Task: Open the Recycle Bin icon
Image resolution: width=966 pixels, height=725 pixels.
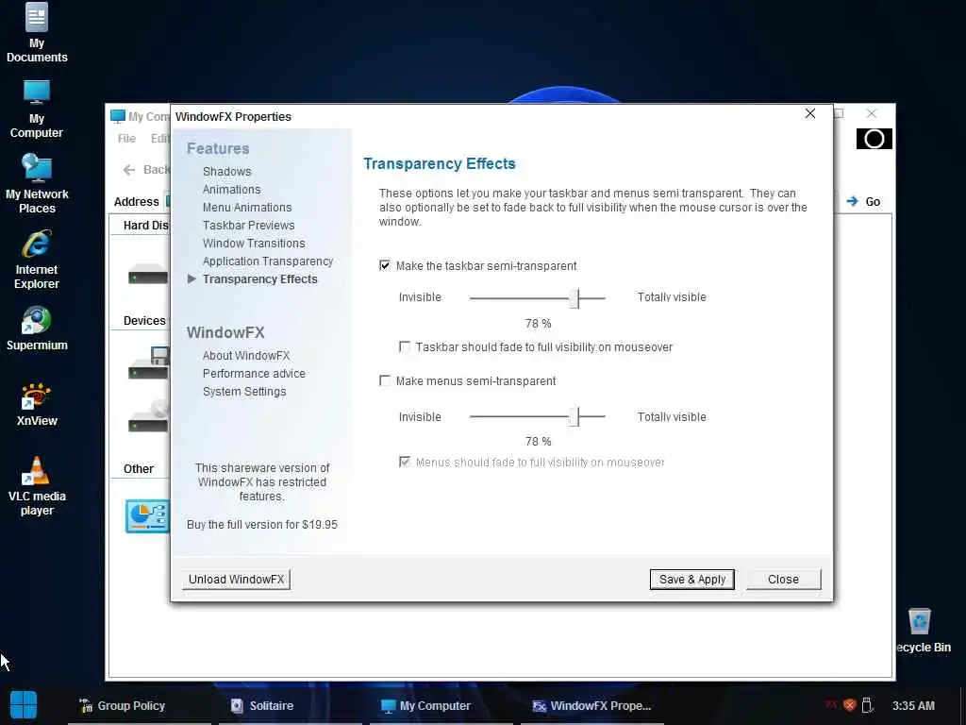Action: 923,630
